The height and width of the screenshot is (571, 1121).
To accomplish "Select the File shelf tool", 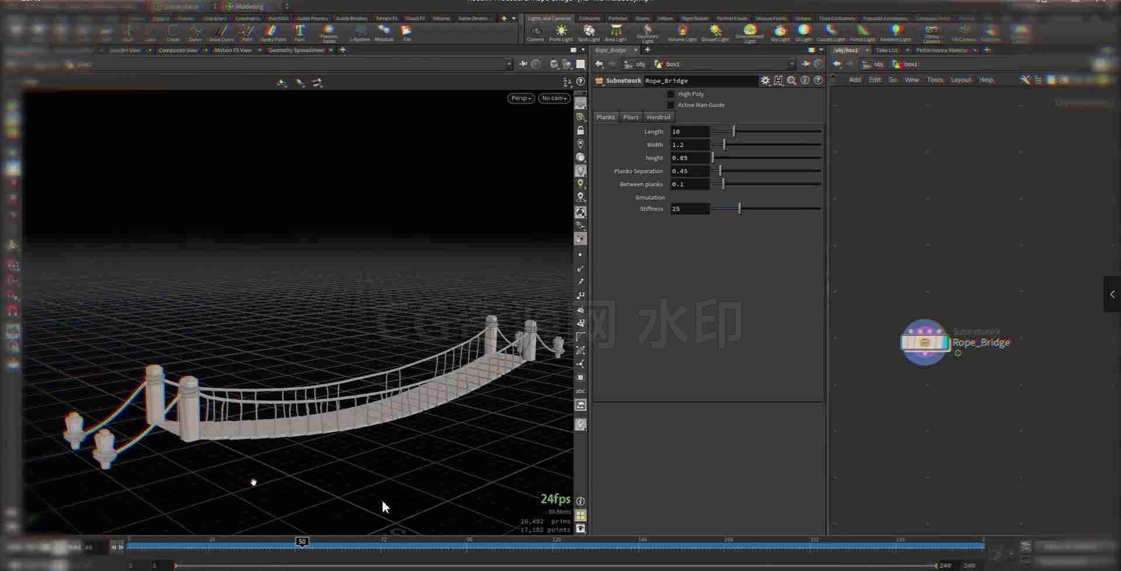I will coord(407,33).
